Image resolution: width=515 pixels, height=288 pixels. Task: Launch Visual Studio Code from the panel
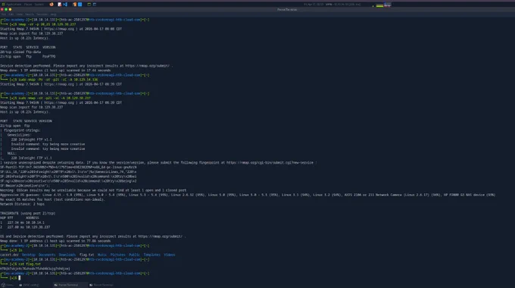click(x=65, y=5)
